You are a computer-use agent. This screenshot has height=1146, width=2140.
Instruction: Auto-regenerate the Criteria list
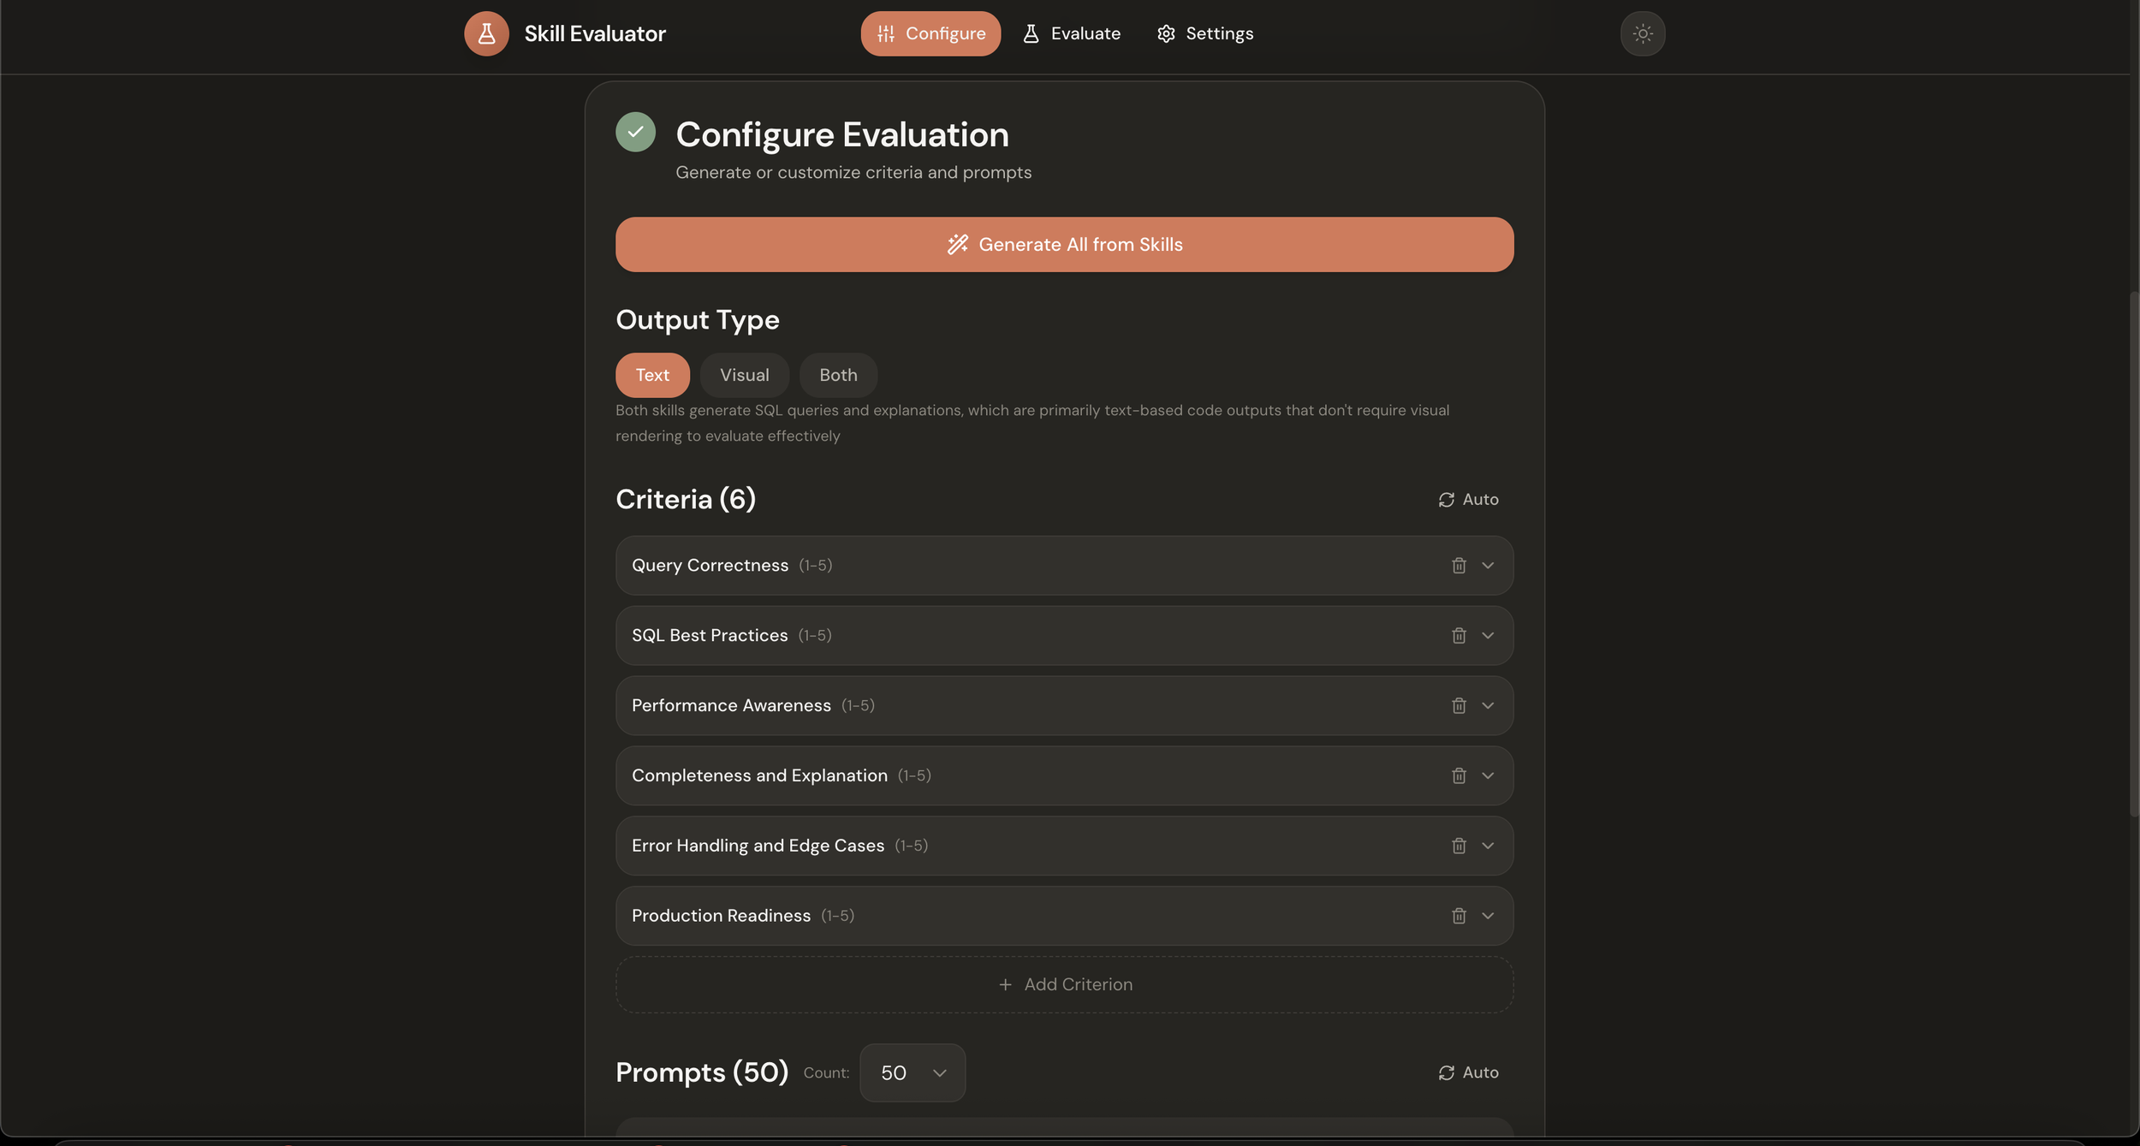point(1468,500)
